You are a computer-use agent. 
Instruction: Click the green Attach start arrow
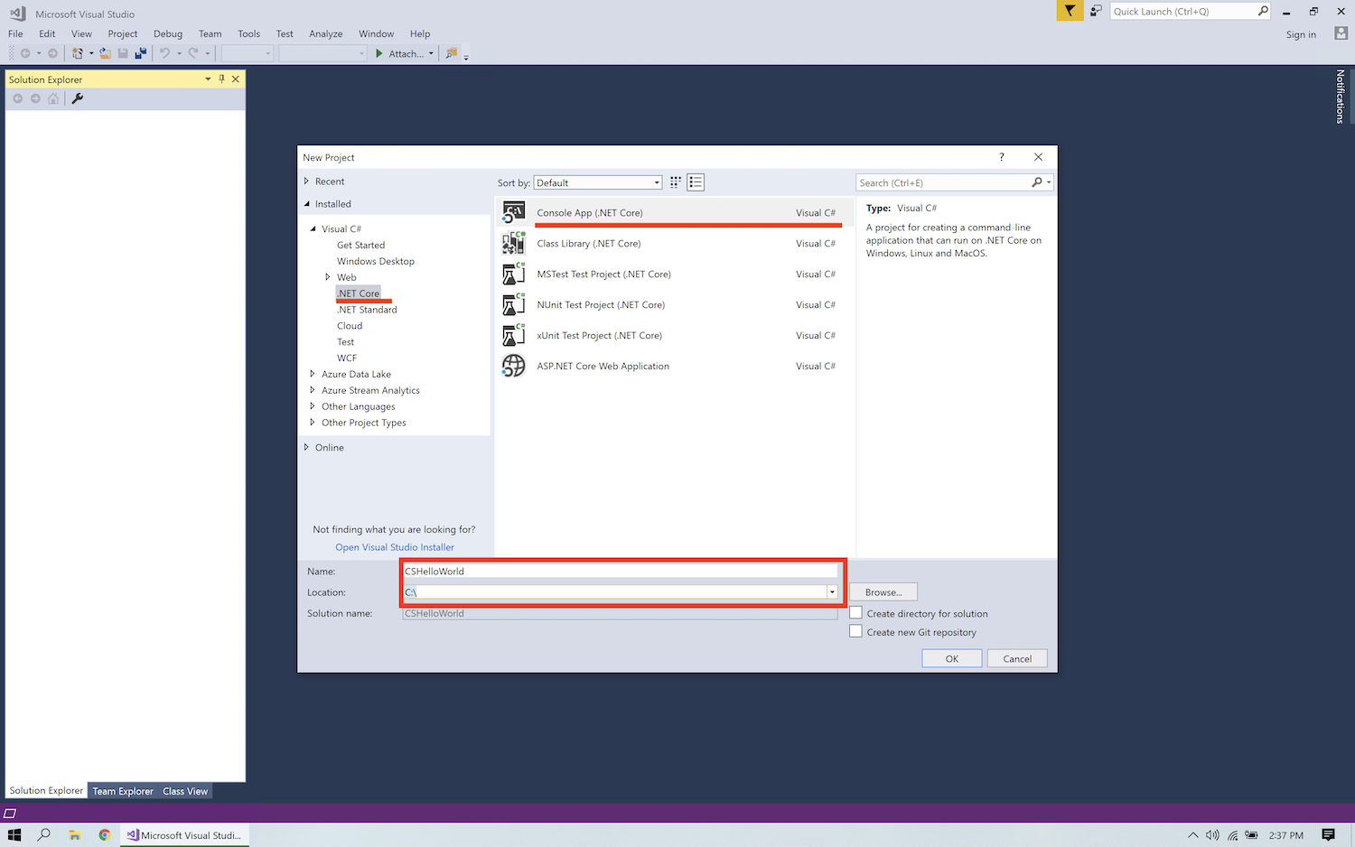[x=379, y=53]
